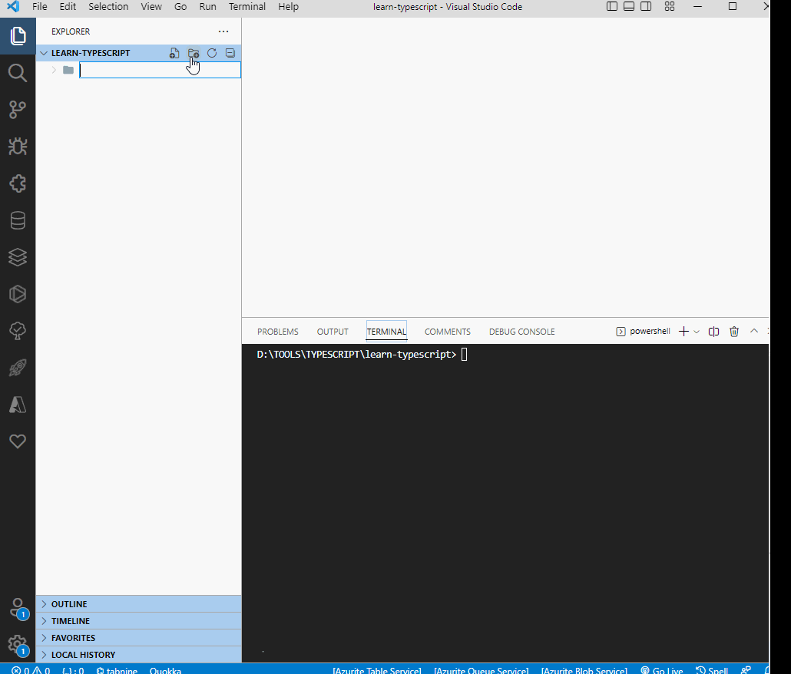This screenshot has width=791, height=674.
Task: Open the Manage settings gear
Action: 18,645
